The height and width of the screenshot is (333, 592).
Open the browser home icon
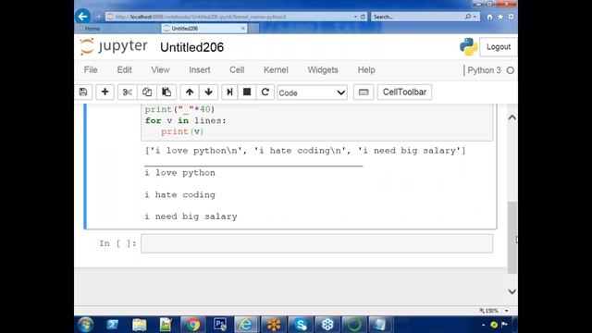point(489,17)
